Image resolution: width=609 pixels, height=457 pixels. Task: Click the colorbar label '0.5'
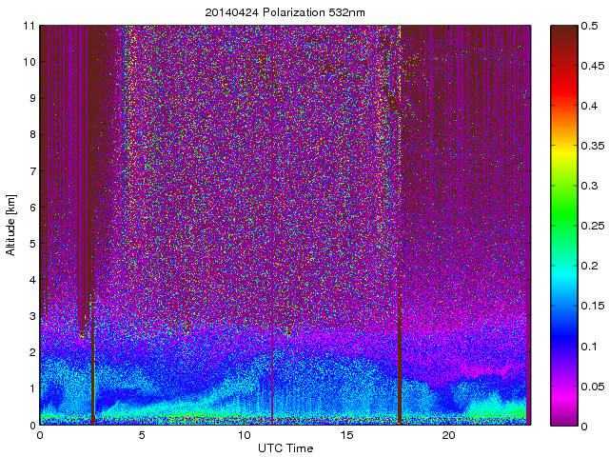(x=589, y=26)
